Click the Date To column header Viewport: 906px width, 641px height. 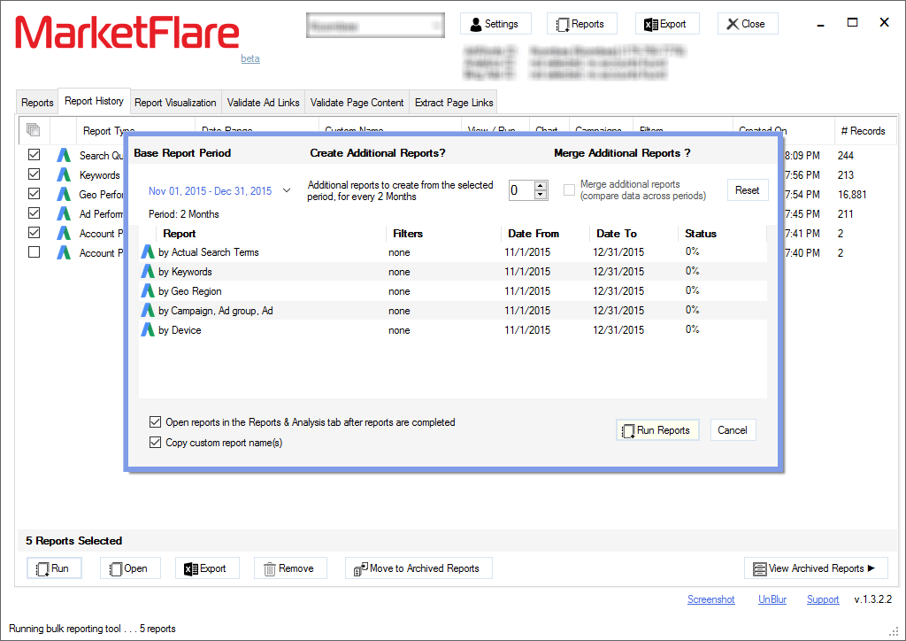point(633,234)
